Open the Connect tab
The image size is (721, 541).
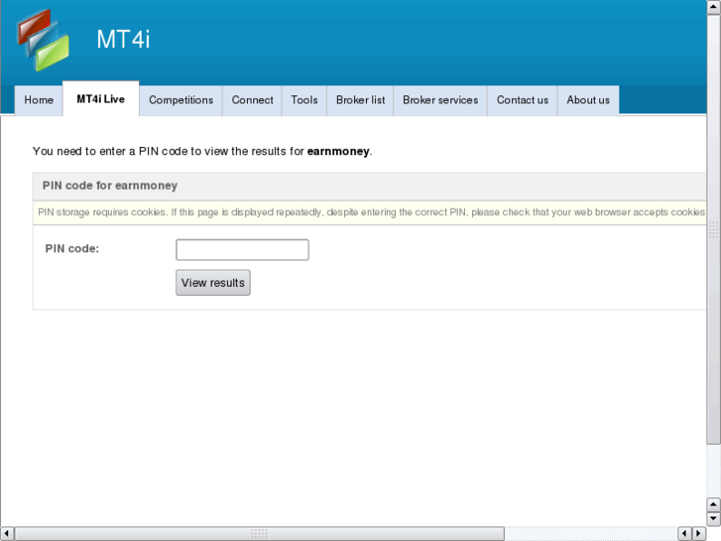click(x=252, y=100)
